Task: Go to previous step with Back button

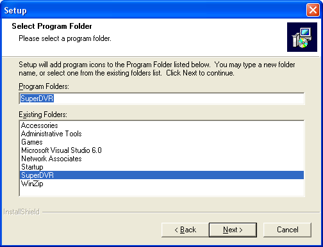Action: (x=185, y=230)
